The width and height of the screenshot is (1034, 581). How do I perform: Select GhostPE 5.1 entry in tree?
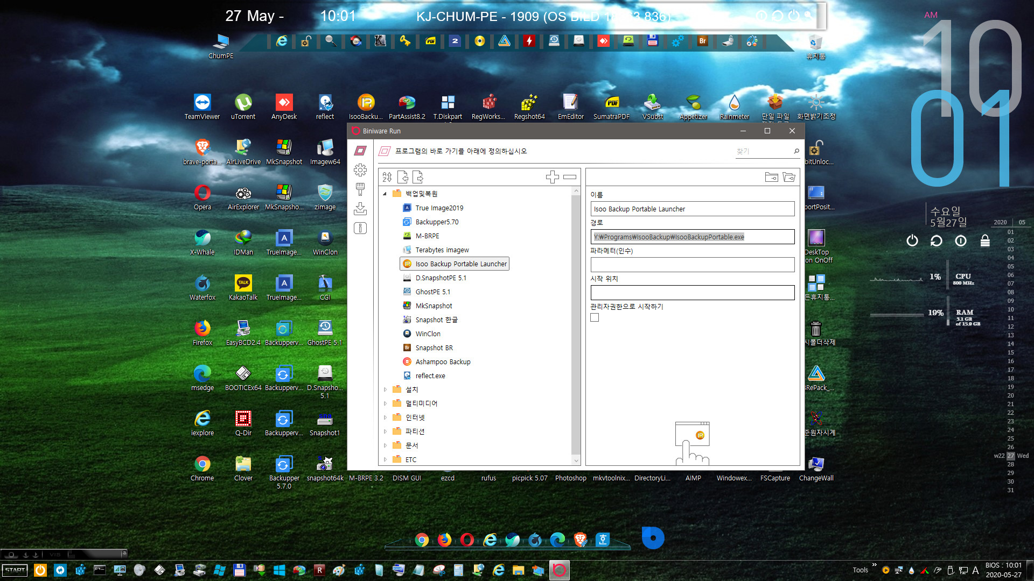point(427,292)
